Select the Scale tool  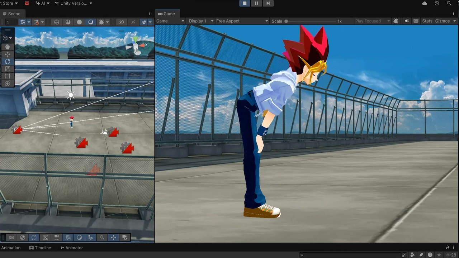pyautogui.click(x=7, y=68)
